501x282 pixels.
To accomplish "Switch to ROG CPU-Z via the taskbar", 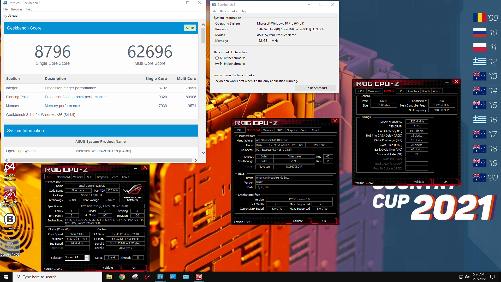I will pyautogui.click(x=199, y=277).
